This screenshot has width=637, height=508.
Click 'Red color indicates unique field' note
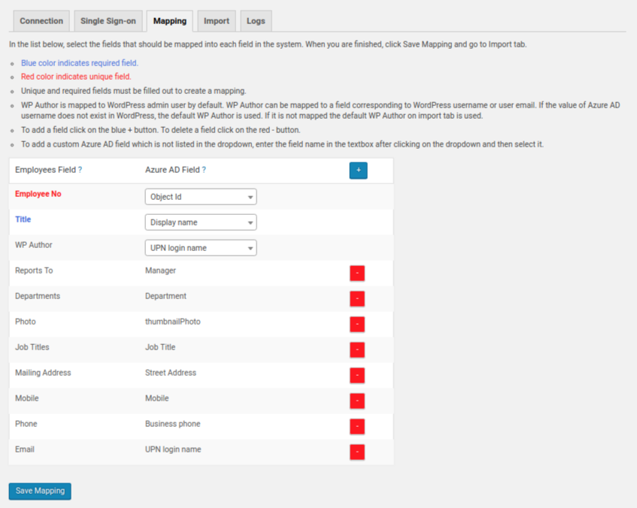click(x=76, y=77)
